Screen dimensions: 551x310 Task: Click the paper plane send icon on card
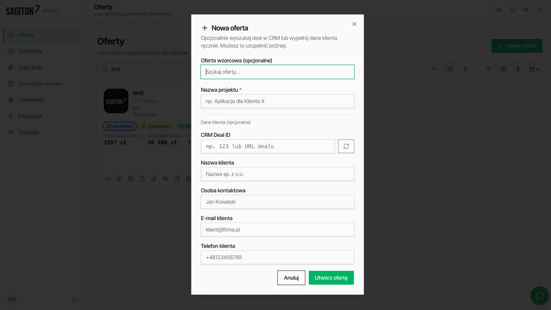pos(177,179)
